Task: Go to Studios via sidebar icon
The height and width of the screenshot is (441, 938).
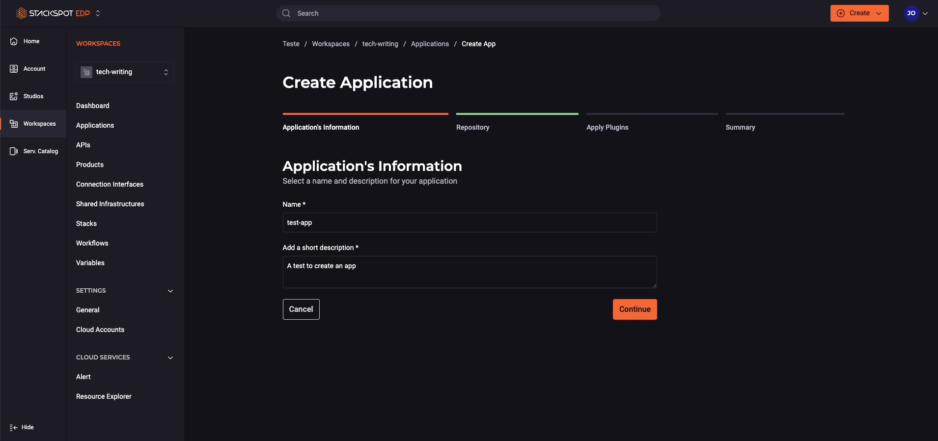Action: pos(14,96)
